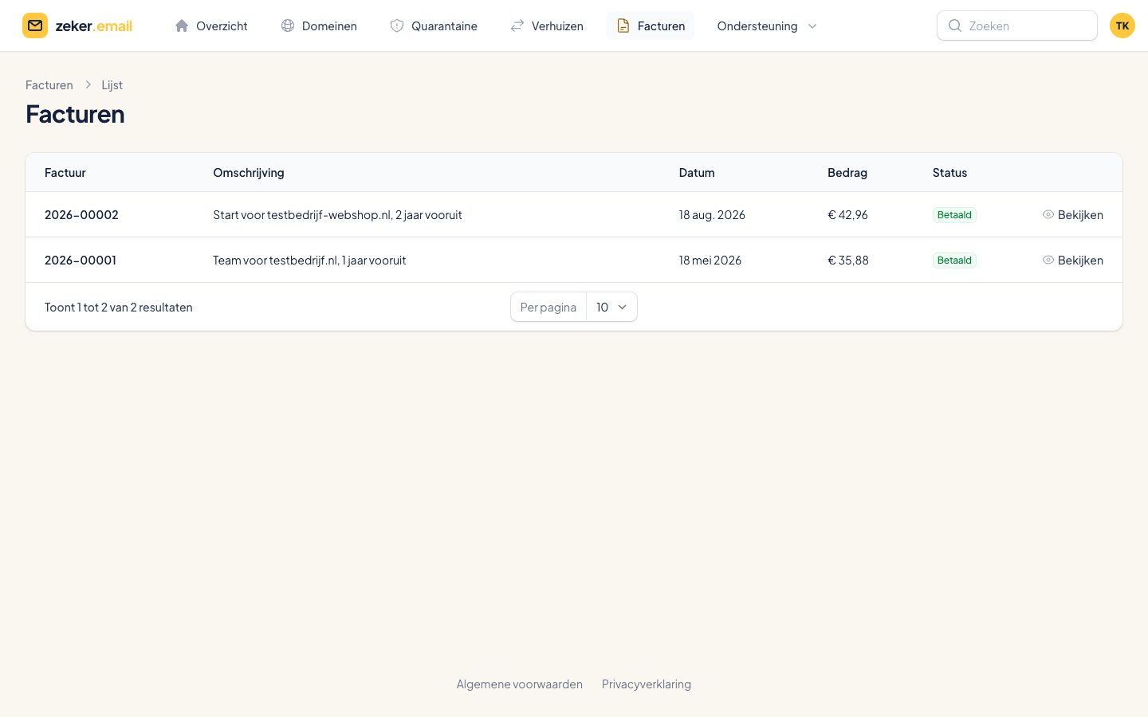View invoice 2026-00002 via Bekijken
The height and width of the screenshot is (717, 1148).
(1073, 214)
